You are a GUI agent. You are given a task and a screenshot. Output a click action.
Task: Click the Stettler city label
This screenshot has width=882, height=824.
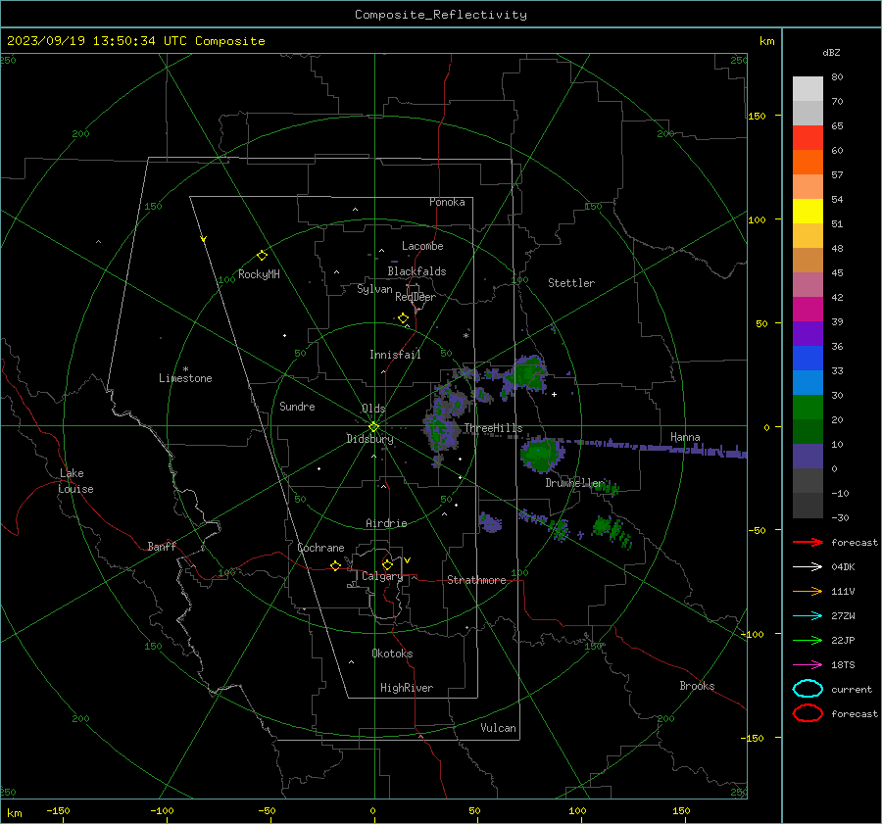pos(571,283)
